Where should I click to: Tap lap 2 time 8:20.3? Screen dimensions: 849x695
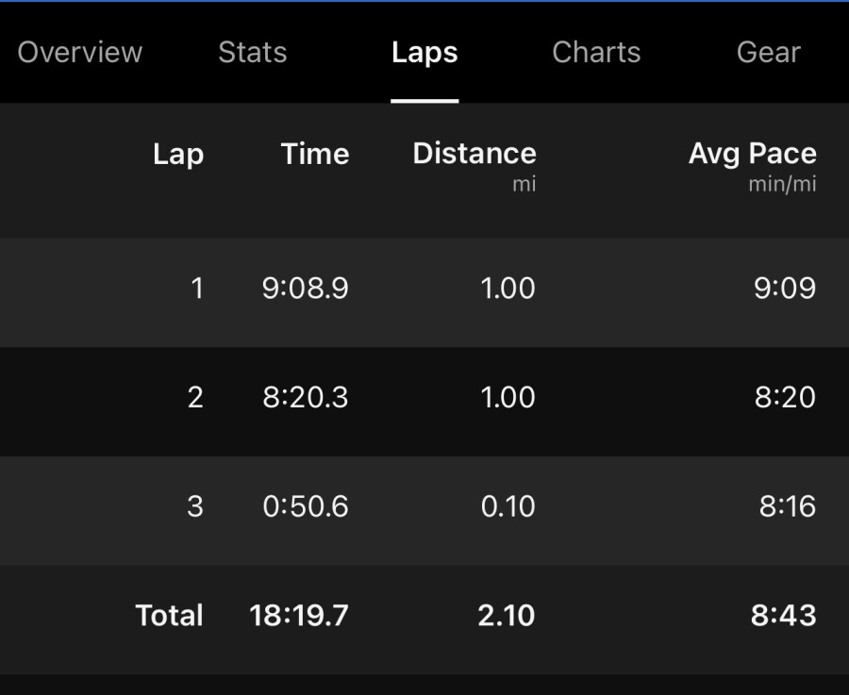click(x=306, y=397)
